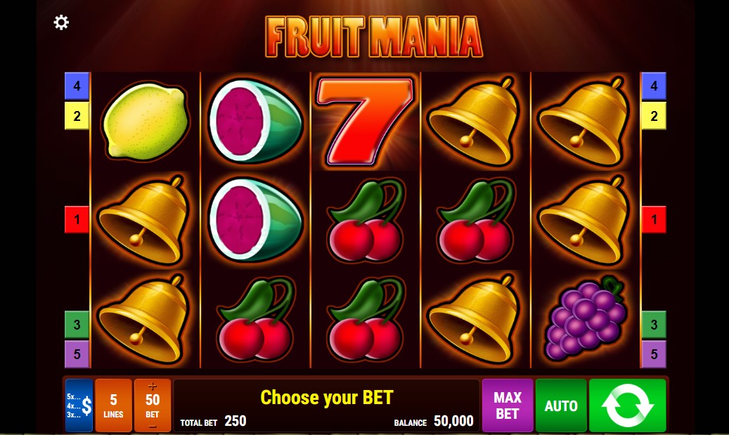Click the MAX BET button
The width and height of the screenshot is (729, 435).
pos(508,405)
